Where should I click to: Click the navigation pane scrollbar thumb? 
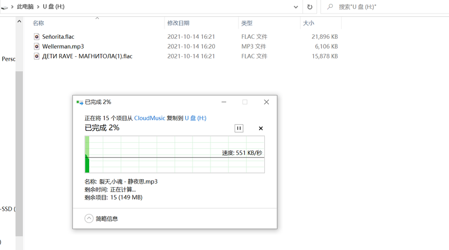coord(19,153)
